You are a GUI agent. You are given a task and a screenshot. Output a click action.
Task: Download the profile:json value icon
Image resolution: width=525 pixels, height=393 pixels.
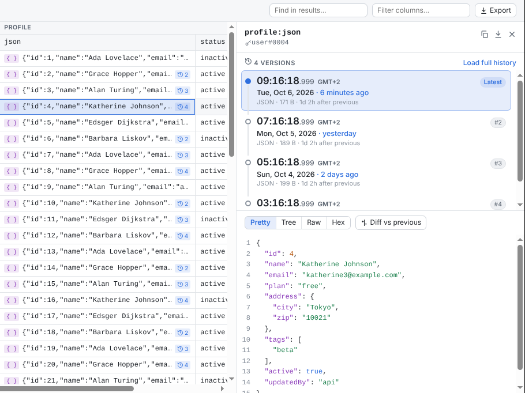point(498,34)
